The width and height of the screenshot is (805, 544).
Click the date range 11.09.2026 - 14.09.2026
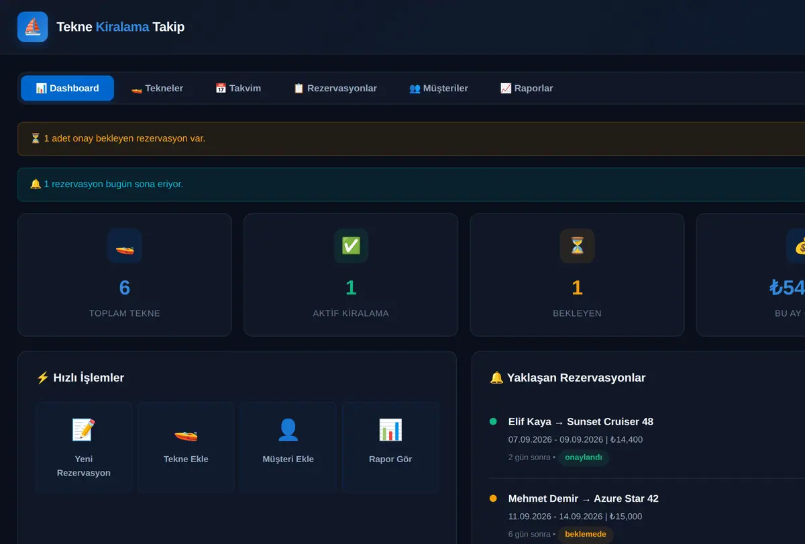click(555, 516)
